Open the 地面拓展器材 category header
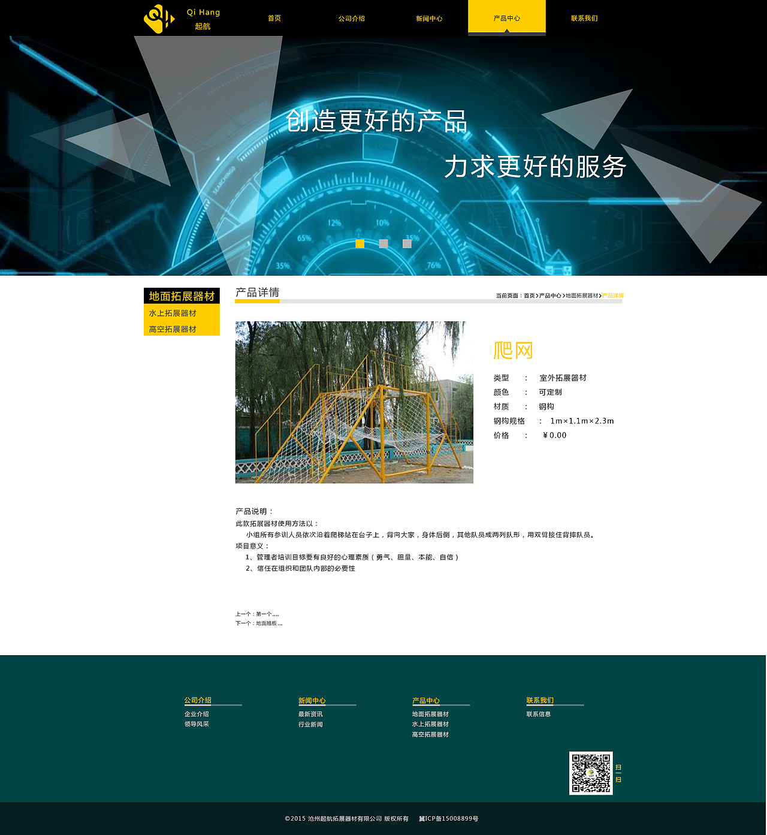This screenshot has width=767, height=835. click(178, 296)
